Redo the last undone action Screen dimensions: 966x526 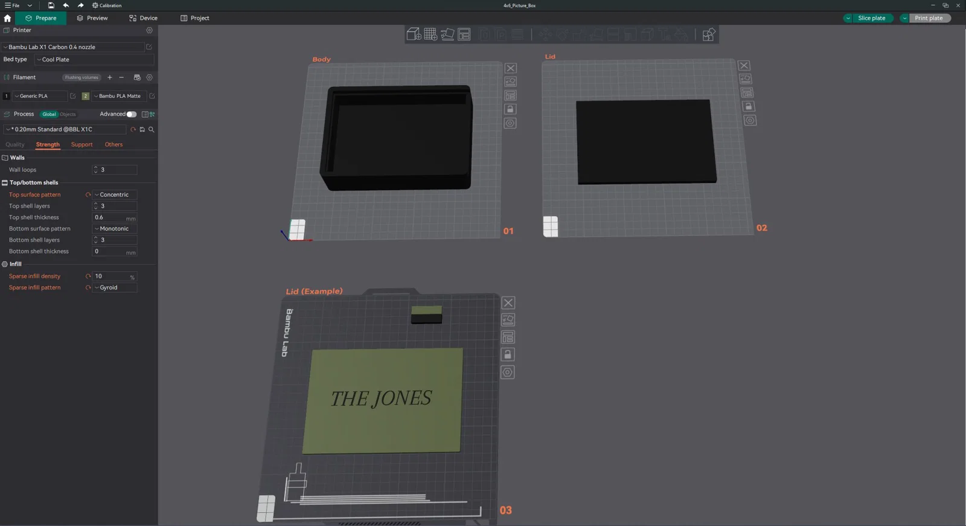click(81, 5)
